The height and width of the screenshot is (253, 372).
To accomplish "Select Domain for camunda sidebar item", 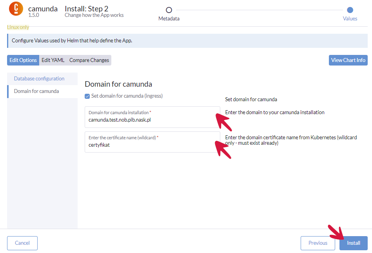I will 36,91.
